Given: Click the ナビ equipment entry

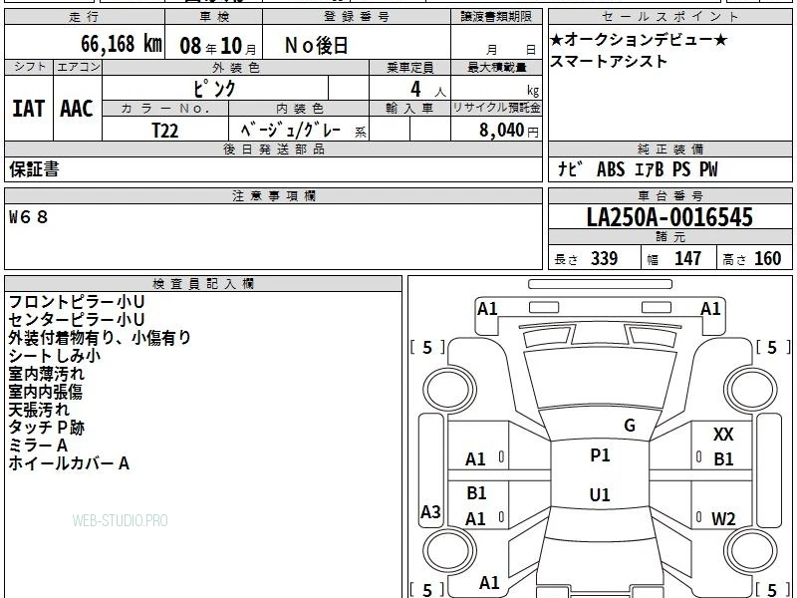Looking at the screenshot, I should [569, 169].
